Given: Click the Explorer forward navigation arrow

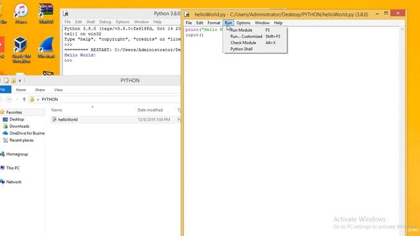Looking at the screenshot, I should point(9,99).
